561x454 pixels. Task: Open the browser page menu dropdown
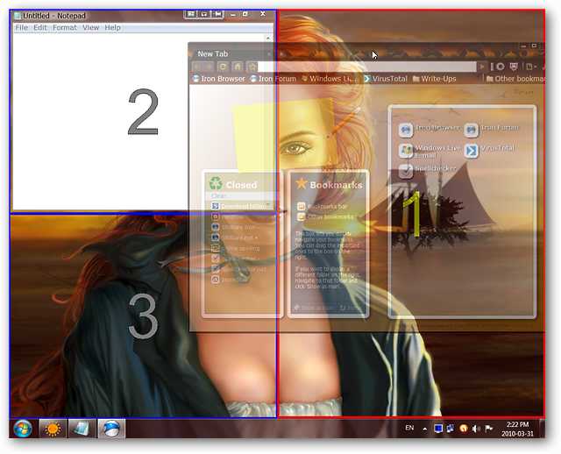[530, 67]
